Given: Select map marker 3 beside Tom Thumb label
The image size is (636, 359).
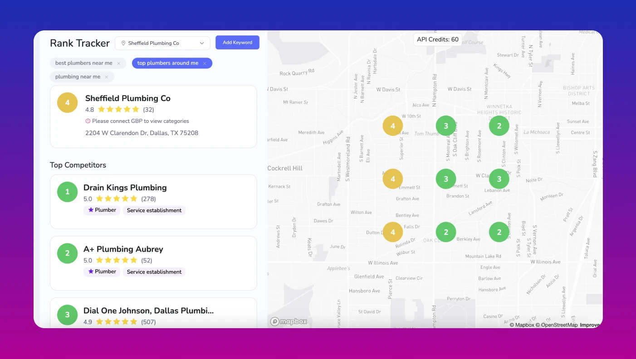Looking at the screenshot, I should coord(446,126).
